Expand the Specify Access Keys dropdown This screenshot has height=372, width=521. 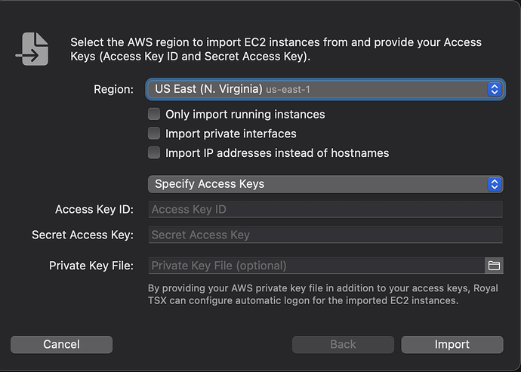click(317, 184)
